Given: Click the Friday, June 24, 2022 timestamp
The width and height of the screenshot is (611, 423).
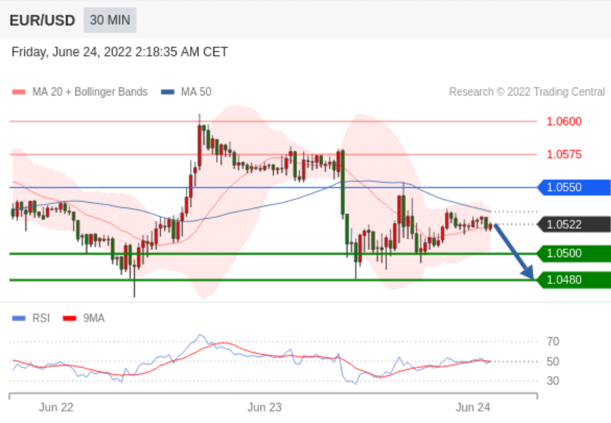Looking at the screenshot, I should coord(120,52).
